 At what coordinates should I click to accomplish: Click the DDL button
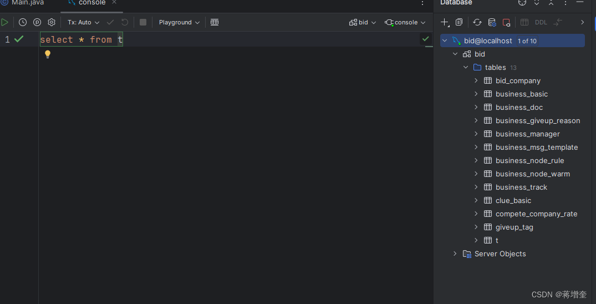(x=541, y=22)
